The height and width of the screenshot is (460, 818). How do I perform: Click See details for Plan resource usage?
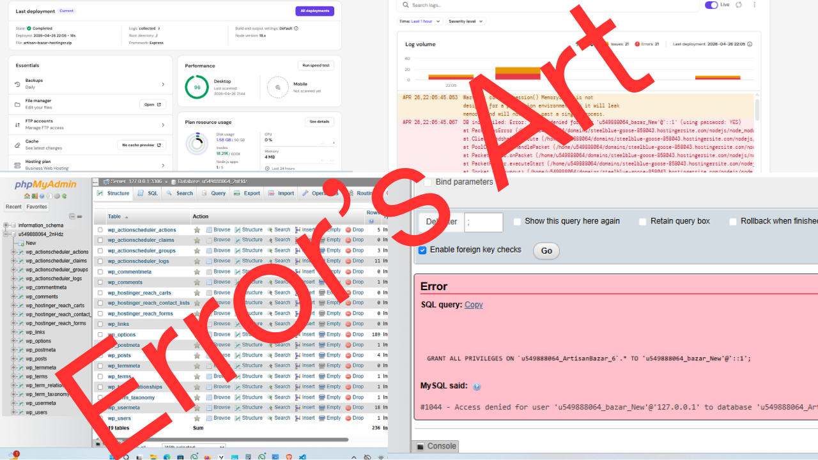click(x=320, y=121)
